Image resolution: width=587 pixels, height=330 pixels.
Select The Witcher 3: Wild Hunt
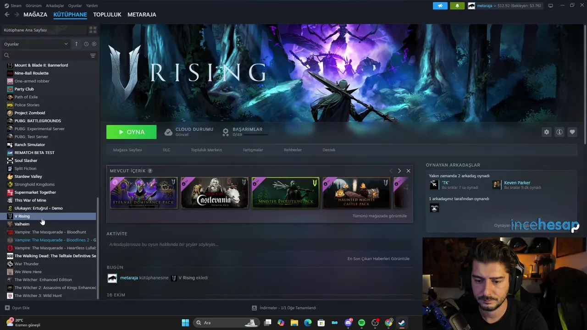(x=38, y=296)
